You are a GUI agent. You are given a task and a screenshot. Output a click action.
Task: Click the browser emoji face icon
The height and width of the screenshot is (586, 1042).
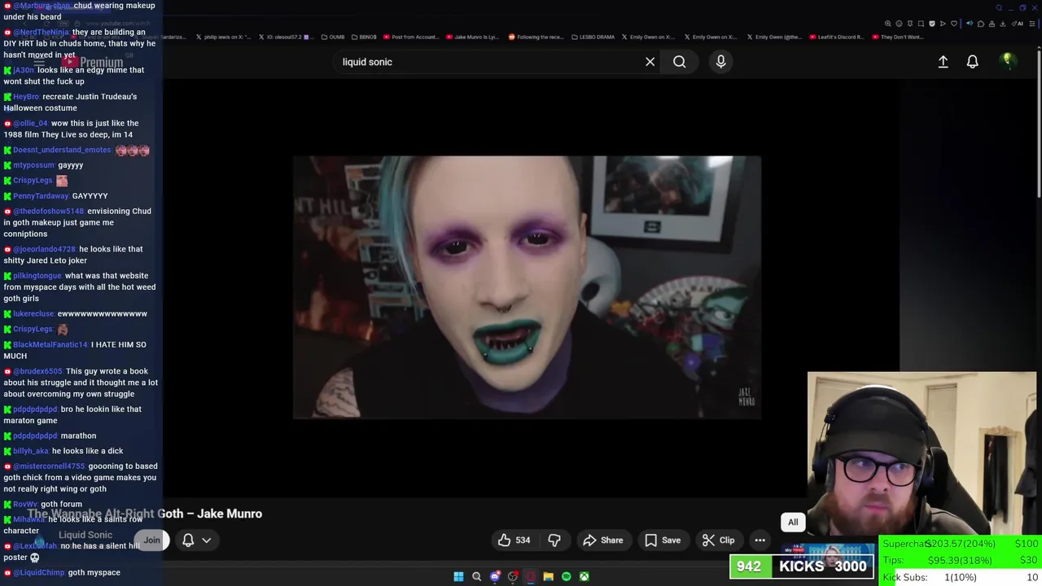click(x=899, y=24)
